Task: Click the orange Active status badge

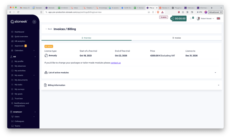Action: click(49, 46)
